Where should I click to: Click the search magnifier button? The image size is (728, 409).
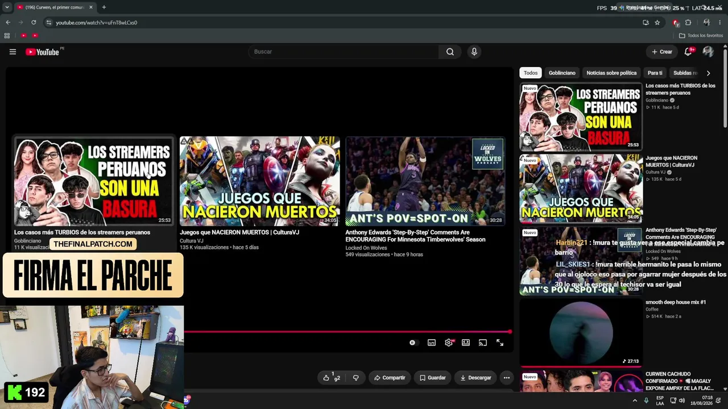point(450,52)
